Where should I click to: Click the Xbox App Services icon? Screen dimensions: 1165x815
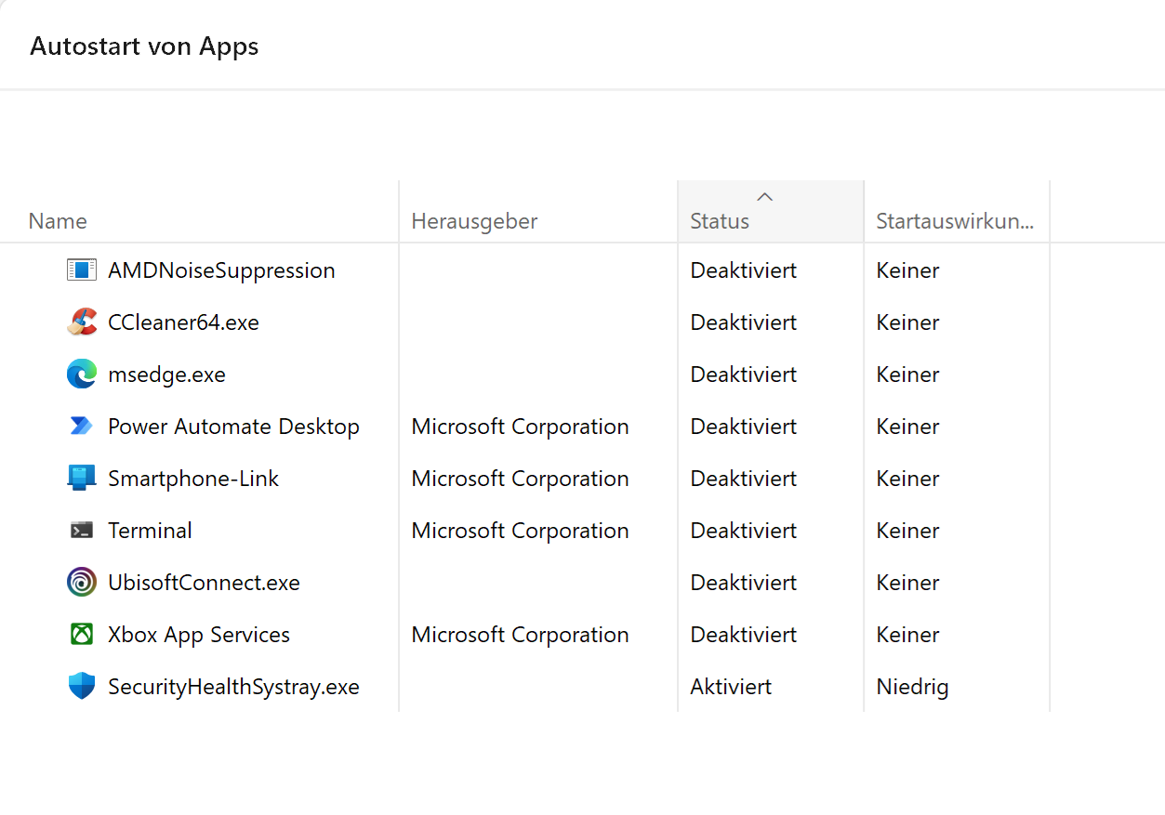point(82,635)
